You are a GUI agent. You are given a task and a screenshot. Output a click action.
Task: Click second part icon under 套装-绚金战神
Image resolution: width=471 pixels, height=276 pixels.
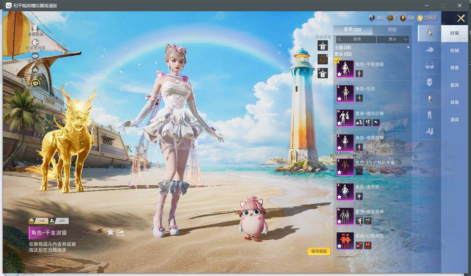pyautogui.click(x=368, y=221)
